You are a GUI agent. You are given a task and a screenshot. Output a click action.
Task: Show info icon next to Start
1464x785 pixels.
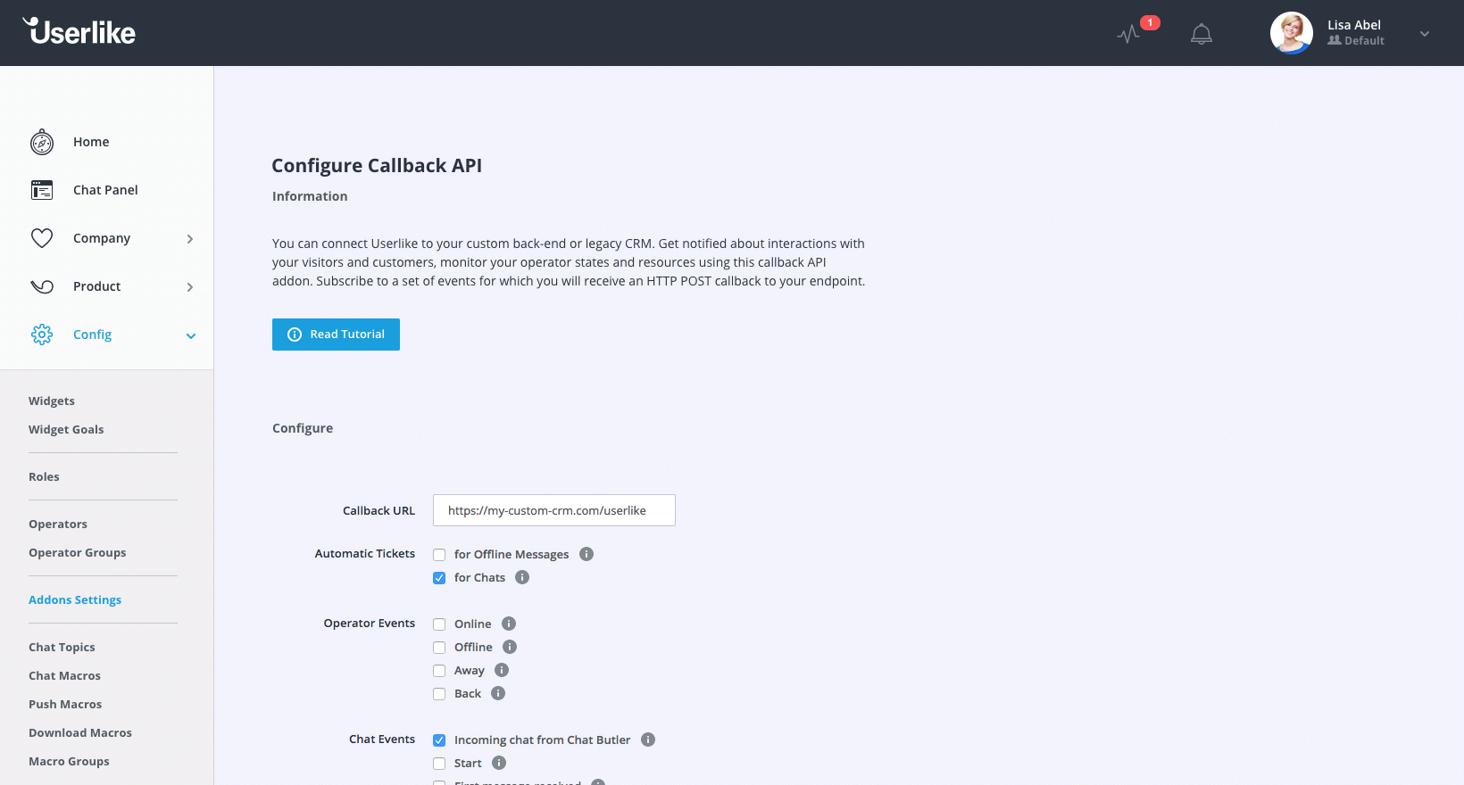pos(499,763)
